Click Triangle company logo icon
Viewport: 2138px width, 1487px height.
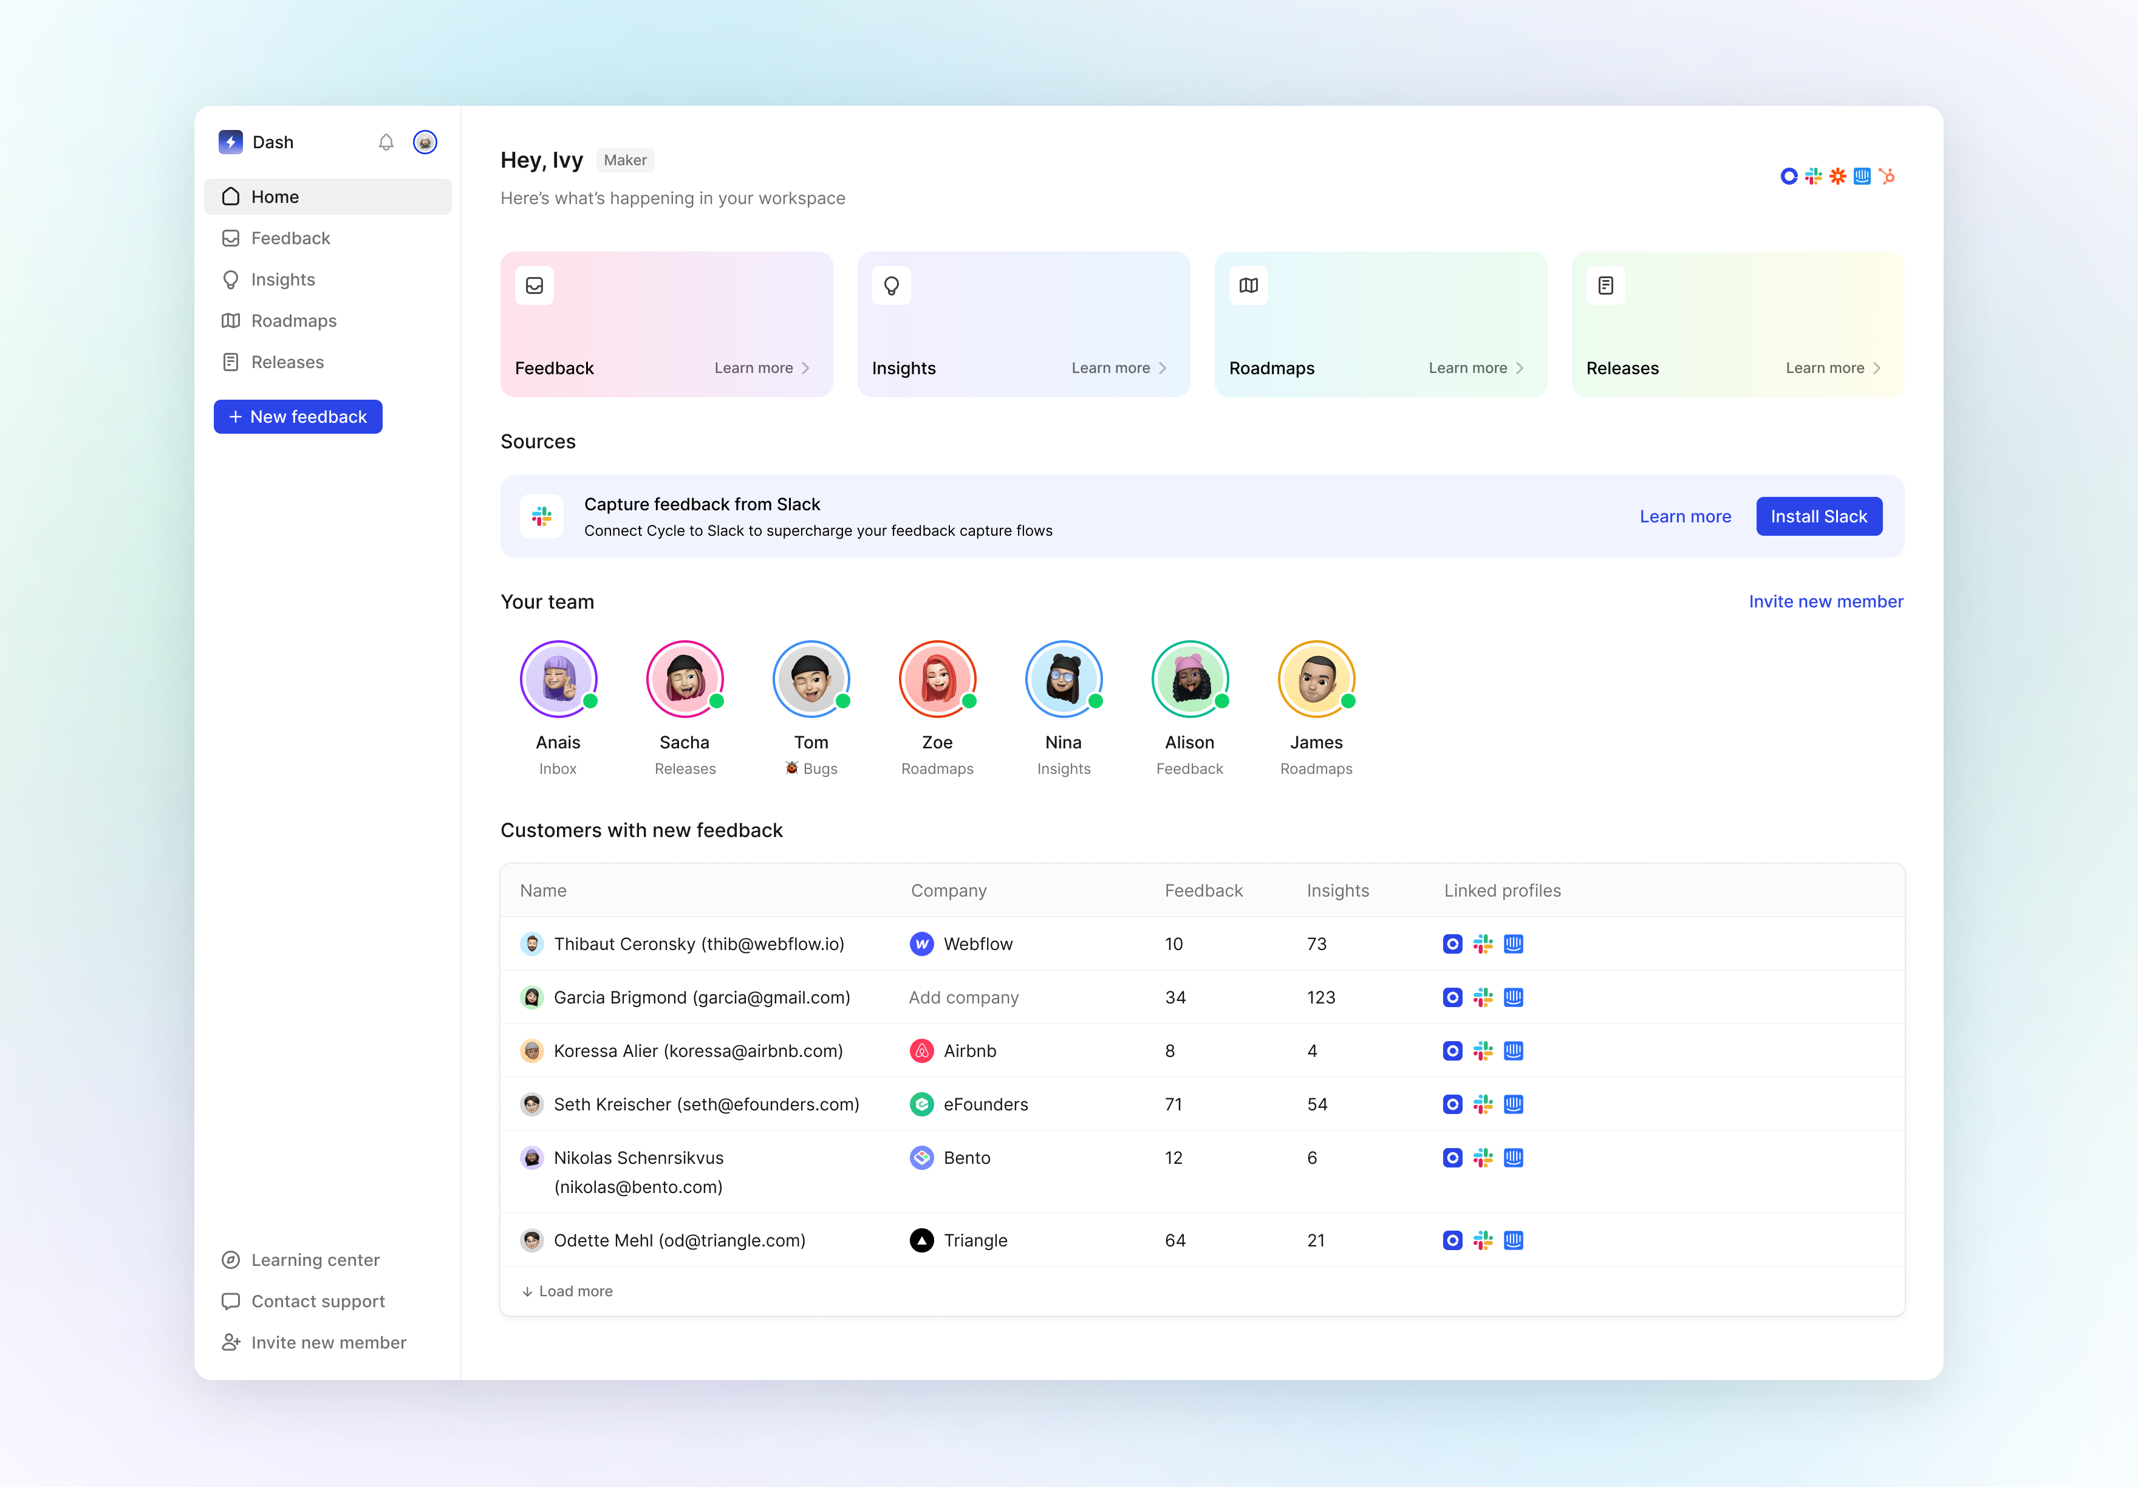[921, 1240]
